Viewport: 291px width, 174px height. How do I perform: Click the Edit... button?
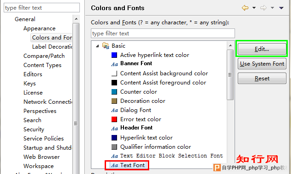pos(262,49)
